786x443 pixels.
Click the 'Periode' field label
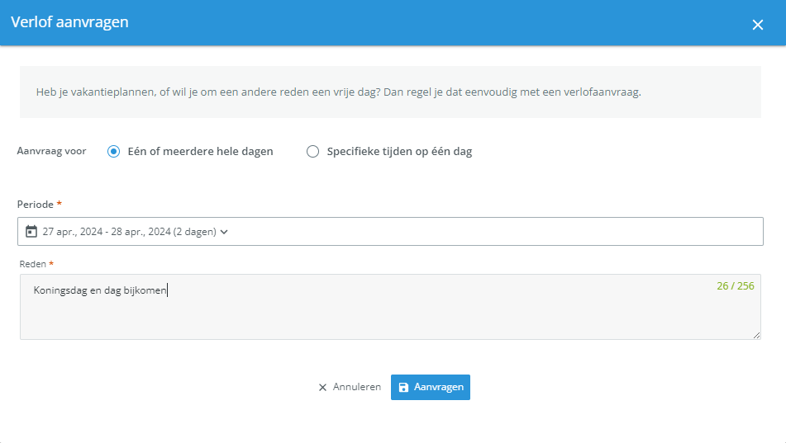click(x=35, y=205)
